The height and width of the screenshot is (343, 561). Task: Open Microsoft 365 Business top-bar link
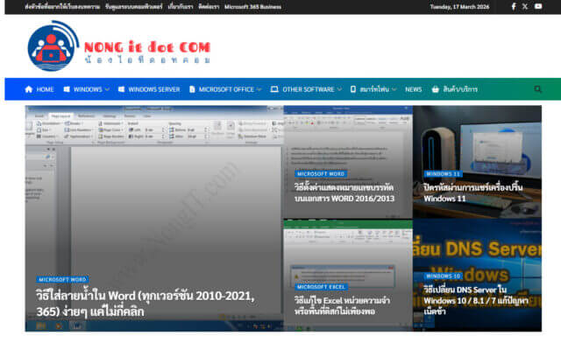point(252,7)
